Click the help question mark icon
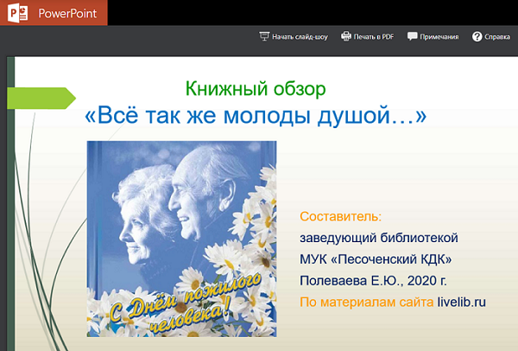 [477, 36]
